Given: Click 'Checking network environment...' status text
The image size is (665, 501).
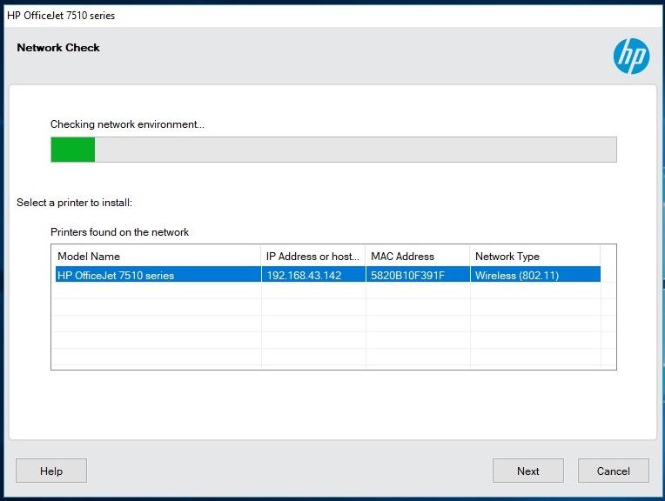Looking at the screenshot, I should click(127, 124).
